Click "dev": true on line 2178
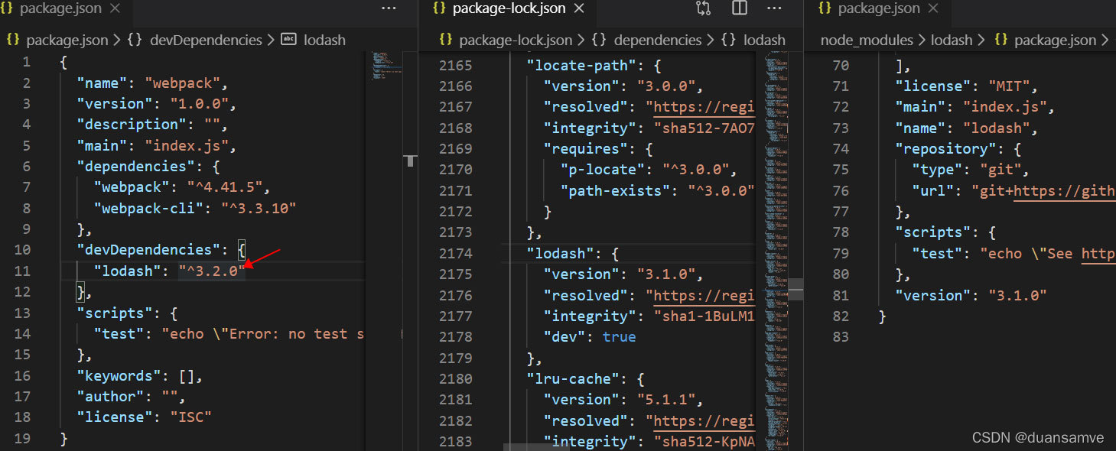Viewport: 1116px width, 451px height. 590,336
